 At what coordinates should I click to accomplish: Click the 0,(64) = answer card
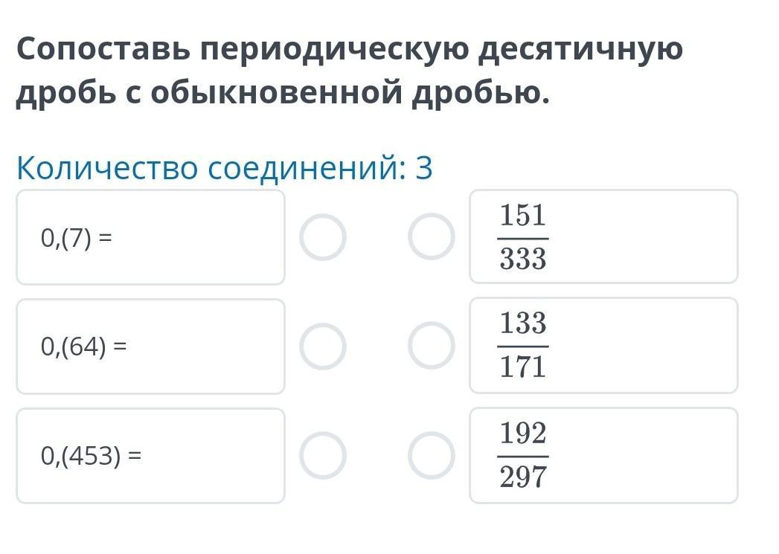tap(150, 347)
